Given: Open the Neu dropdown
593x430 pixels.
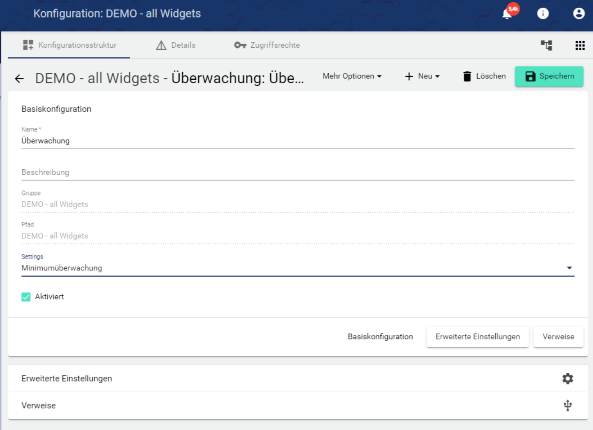Looking at the screenshot, I should point(422,76).
